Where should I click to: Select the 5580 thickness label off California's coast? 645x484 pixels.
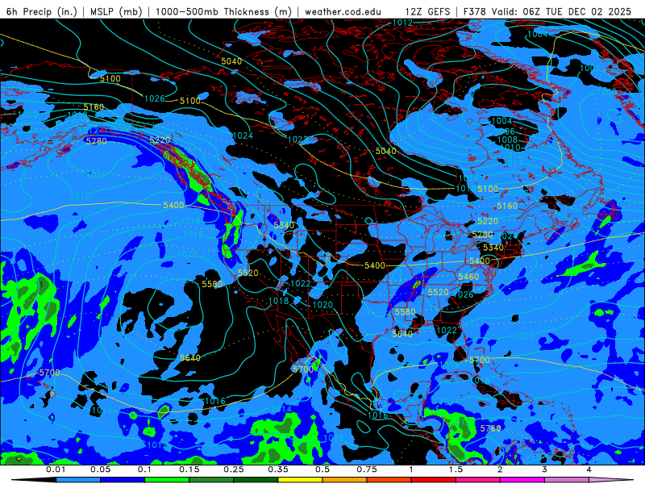coord(212,284)
